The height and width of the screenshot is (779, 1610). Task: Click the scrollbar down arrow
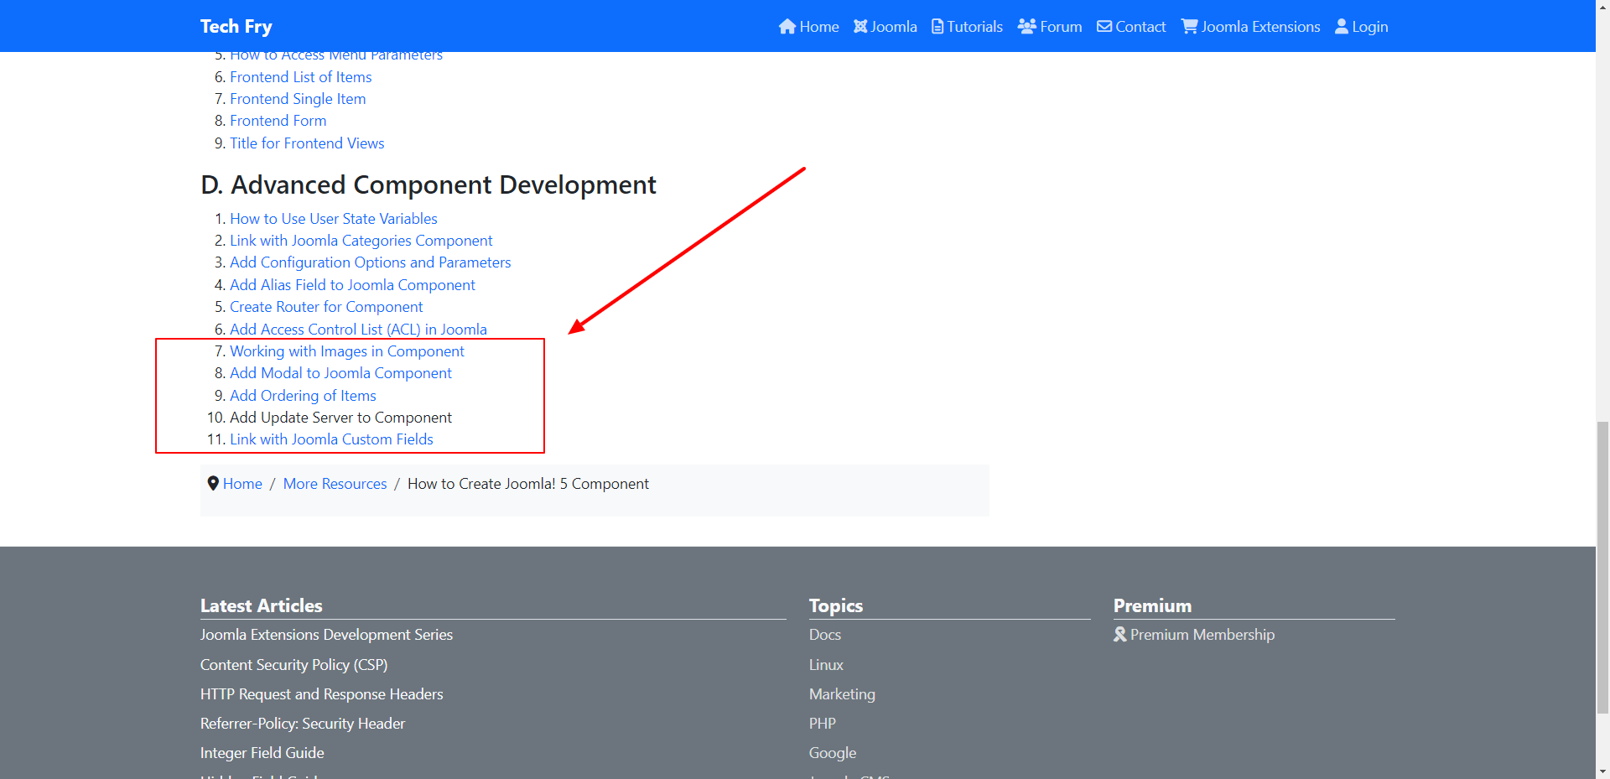(x=1602, y=771)
